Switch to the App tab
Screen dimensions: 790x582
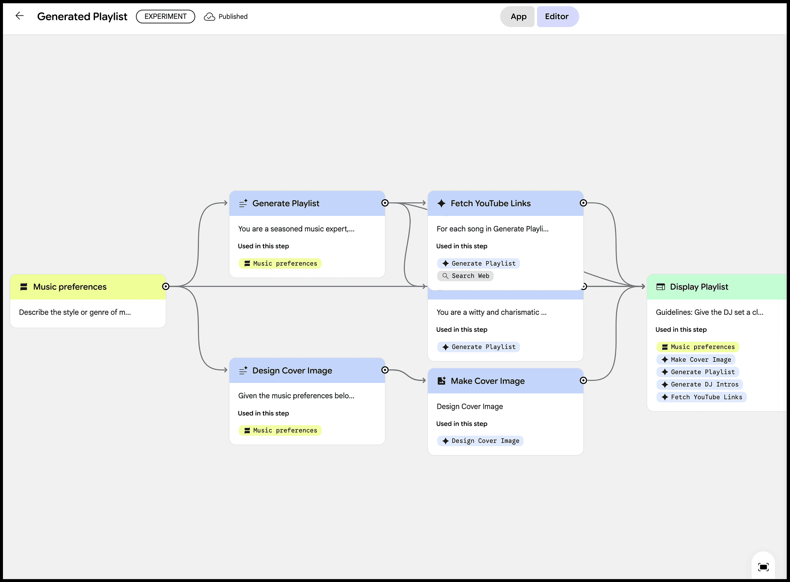click(x=518, y=16)
